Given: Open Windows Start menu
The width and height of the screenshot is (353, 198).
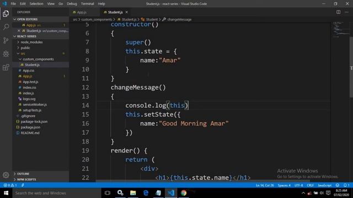Looking at the screenshot, I should tap(6, 193).
